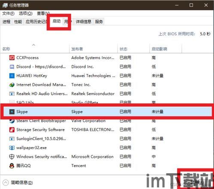Sort by the 启动影响 column header

[166, 49]
